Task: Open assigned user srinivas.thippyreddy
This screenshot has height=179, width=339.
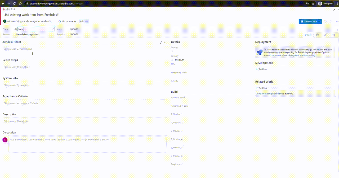Action: tap(27, 21)
